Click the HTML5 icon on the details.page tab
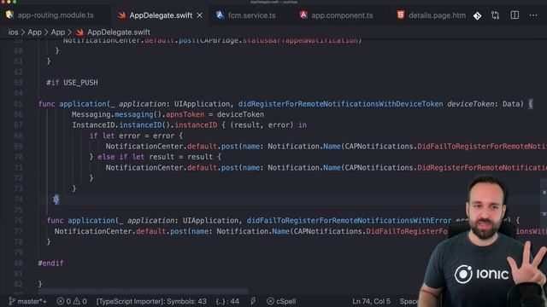 (x=401, y=15)
